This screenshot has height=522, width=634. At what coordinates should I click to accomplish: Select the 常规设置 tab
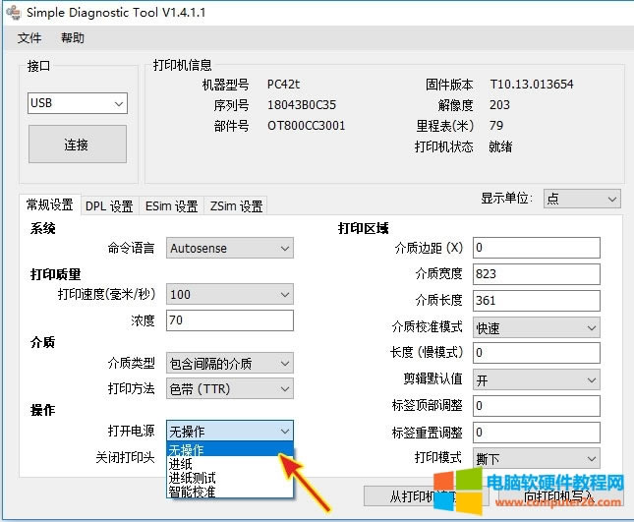point(49,205)
